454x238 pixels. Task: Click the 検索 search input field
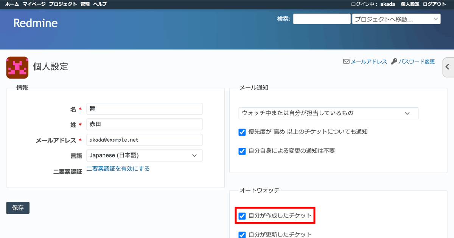pyautogui.click(x=322, y=19)
